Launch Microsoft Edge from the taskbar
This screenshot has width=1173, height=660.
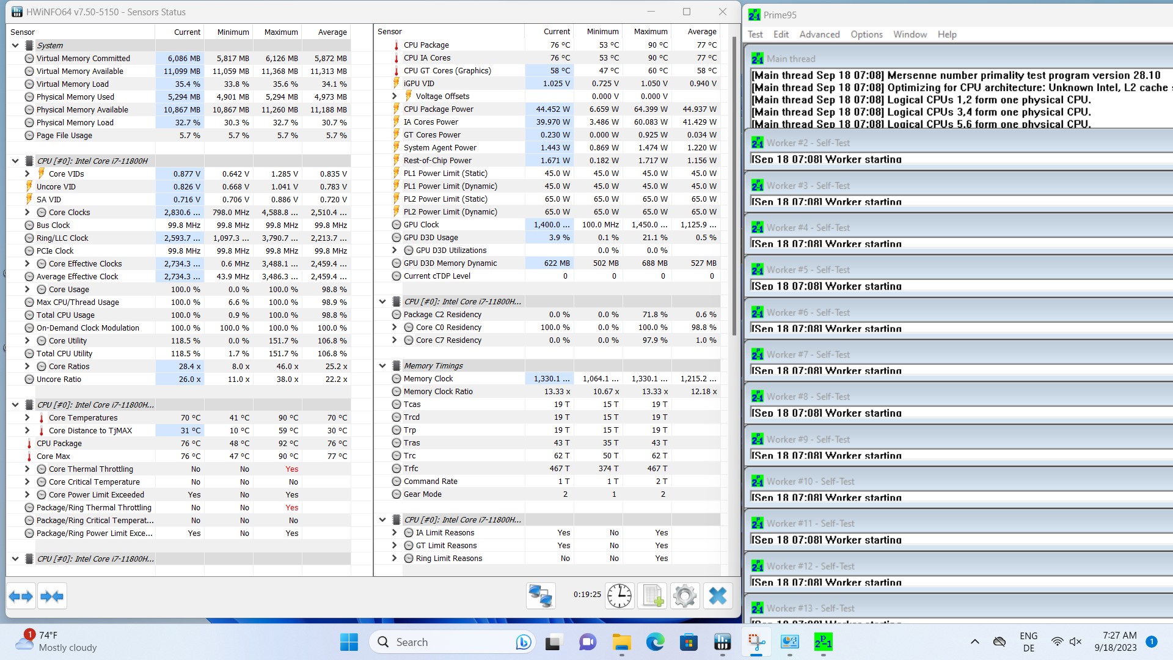(655, 642)
